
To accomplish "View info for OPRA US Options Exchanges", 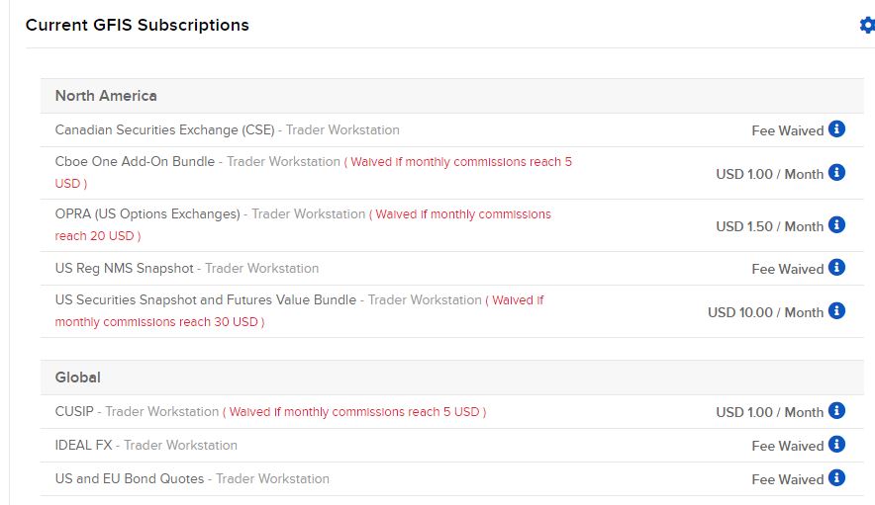I will click(x=836, y=224).
